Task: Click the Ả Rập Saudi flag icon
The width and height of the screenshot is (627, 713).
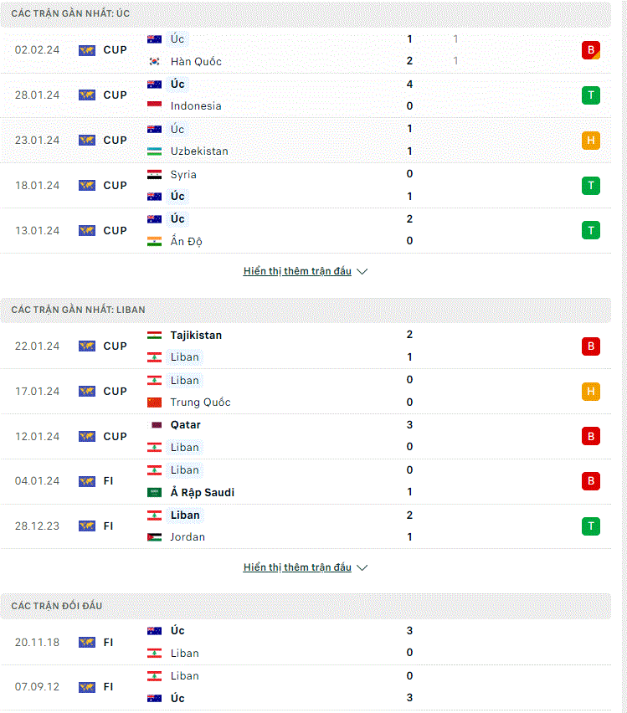Action: click(x=154, y=492)
